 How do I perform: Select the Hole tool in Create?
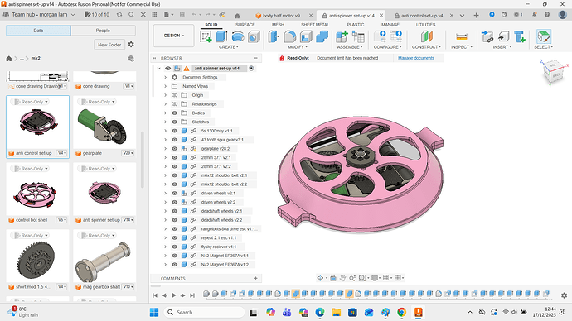coord(254,36)
